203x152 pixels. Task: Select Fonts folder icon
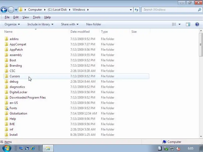[6, 108]
